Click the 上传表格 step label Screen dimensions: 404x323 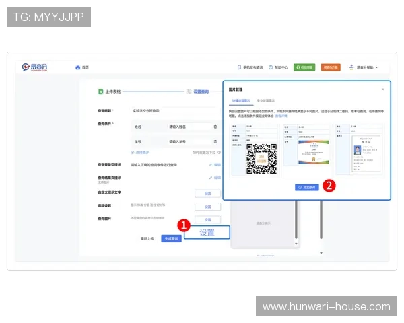pos(113,92)
